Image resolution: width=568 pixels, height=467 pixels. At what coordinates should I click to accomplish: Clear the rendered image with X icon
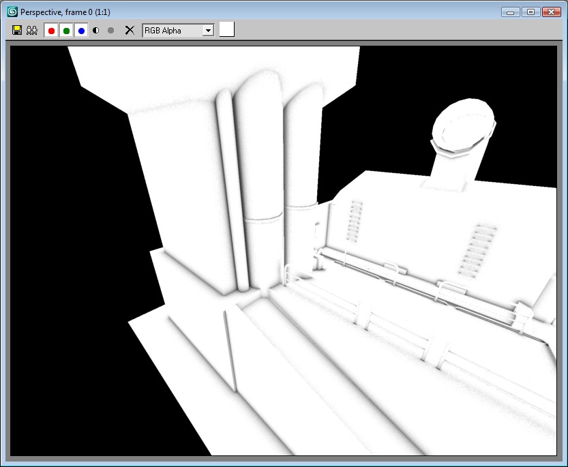pos(130,31)
